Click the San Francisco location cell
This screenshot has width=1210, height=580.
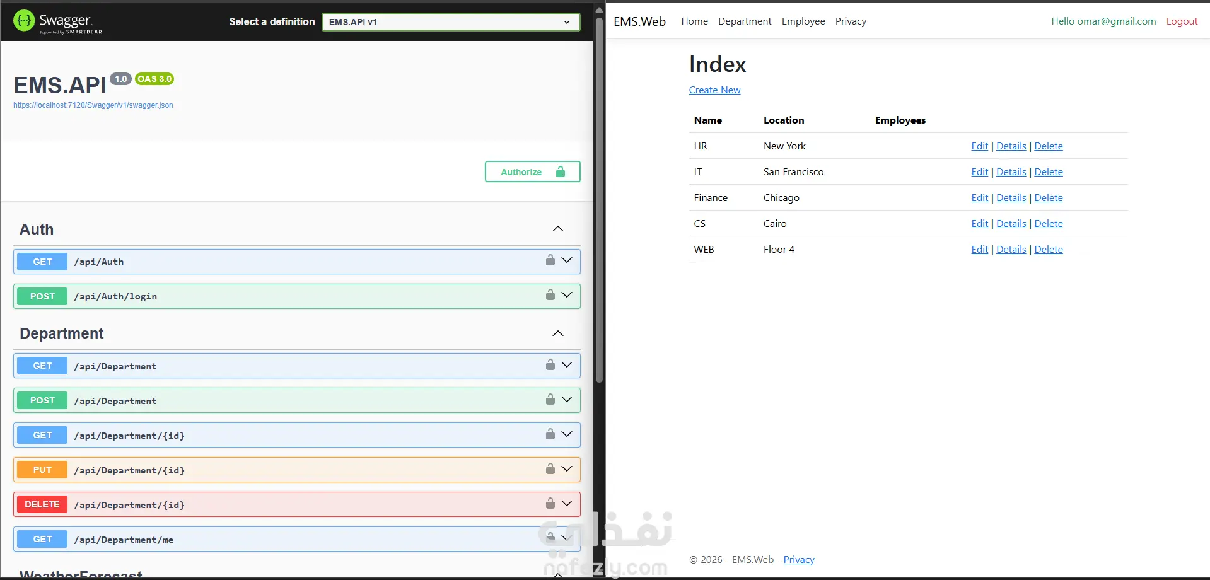tap(793, 172)
